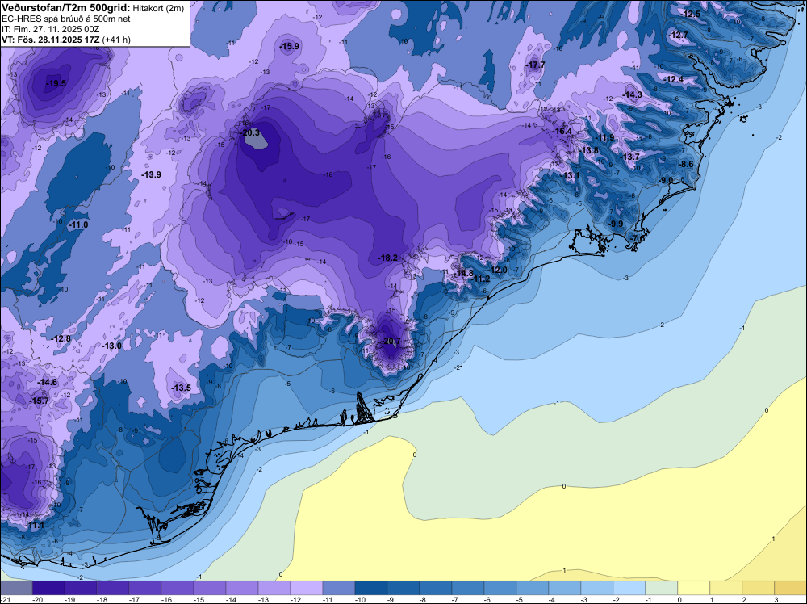
Task: Select the bold -16.4 temperature label
Action: 562,132
